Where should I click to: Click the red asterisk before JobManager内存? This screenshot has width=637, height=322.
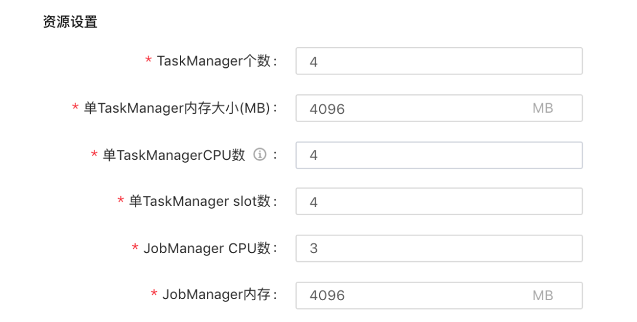point(154,294)
